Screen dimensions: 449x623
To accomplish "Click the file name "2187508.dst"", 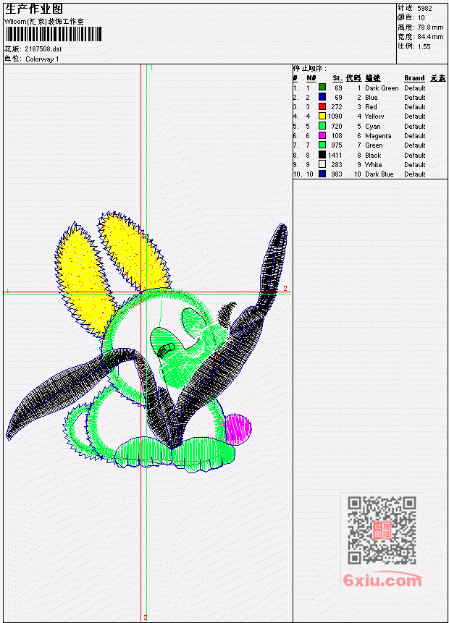I will [43, 49].
